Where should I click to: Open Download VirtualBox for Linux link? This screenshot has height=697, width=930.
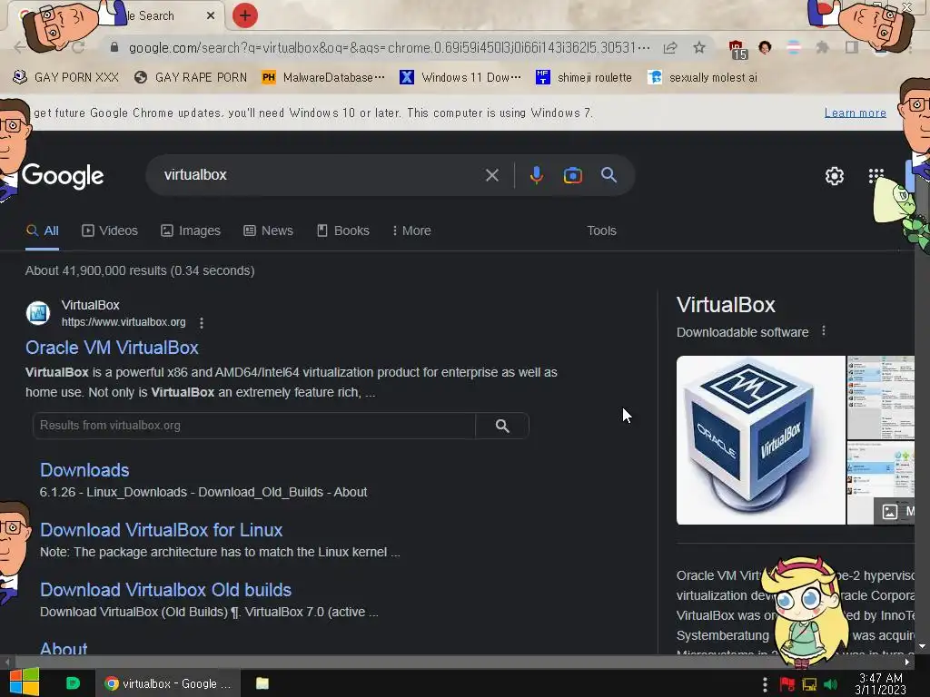(161, 530)
